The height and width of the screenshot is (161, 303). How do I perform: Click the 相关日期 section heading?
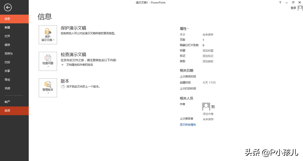pyautogui.click(x=186, y=71)
